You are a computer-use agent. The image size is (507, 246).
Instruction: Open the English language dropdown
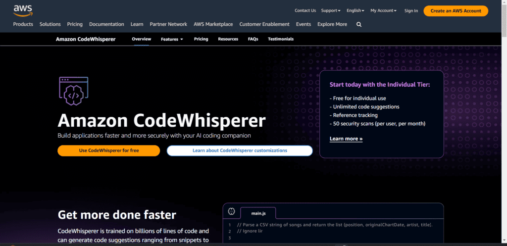pos(355,11)
